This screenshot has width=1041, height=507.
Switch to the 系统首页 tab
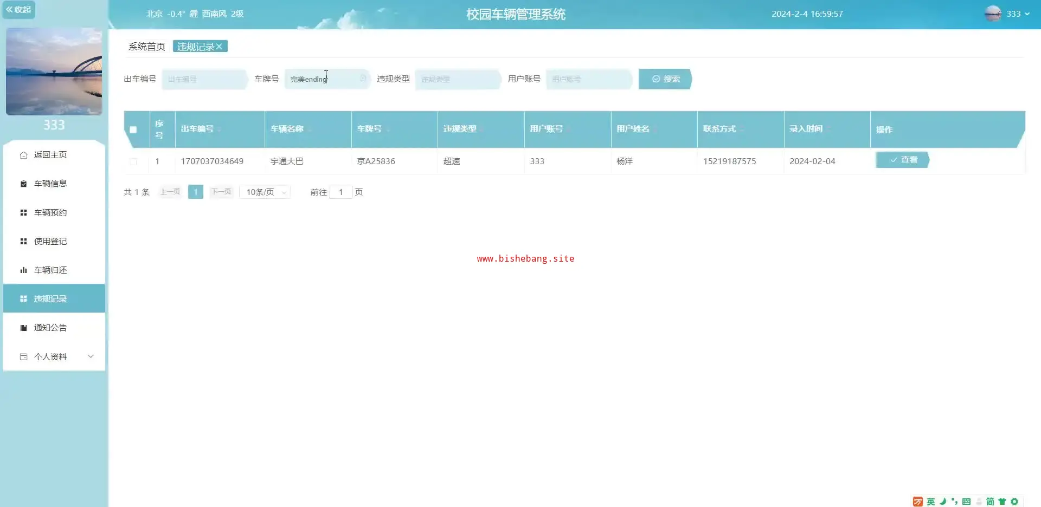pyautogui.click(x=146, y=47)
